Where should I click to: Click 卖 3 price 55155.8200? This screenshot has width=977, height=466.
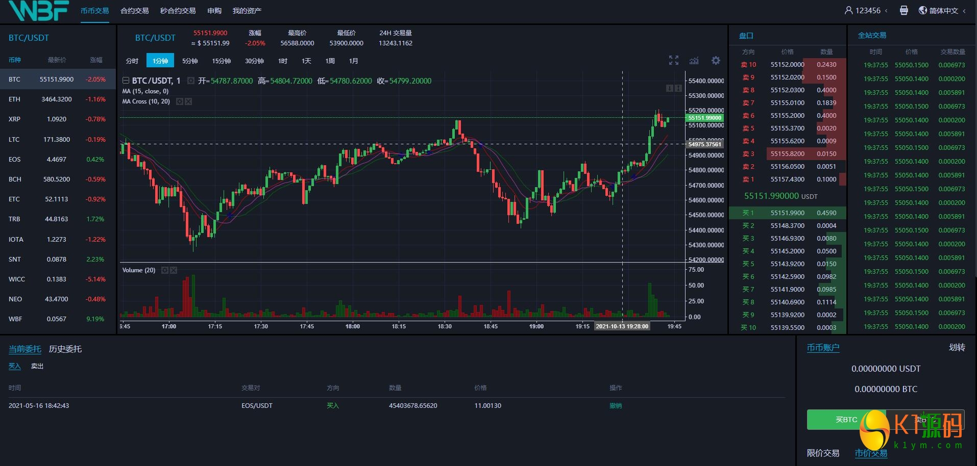pyautogui.click(x=788, y=154)
